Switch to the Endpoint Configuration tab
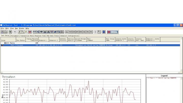The image size is (183, 103). (x=69, y=36)
